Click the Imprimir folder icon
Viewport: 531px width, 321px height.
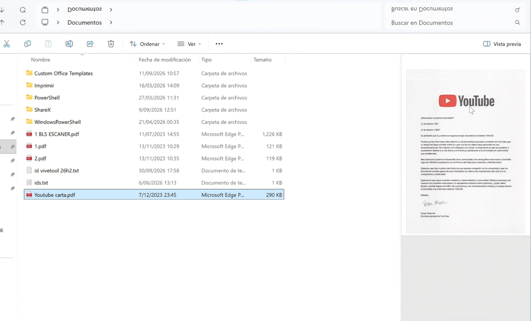coord(29,85)
